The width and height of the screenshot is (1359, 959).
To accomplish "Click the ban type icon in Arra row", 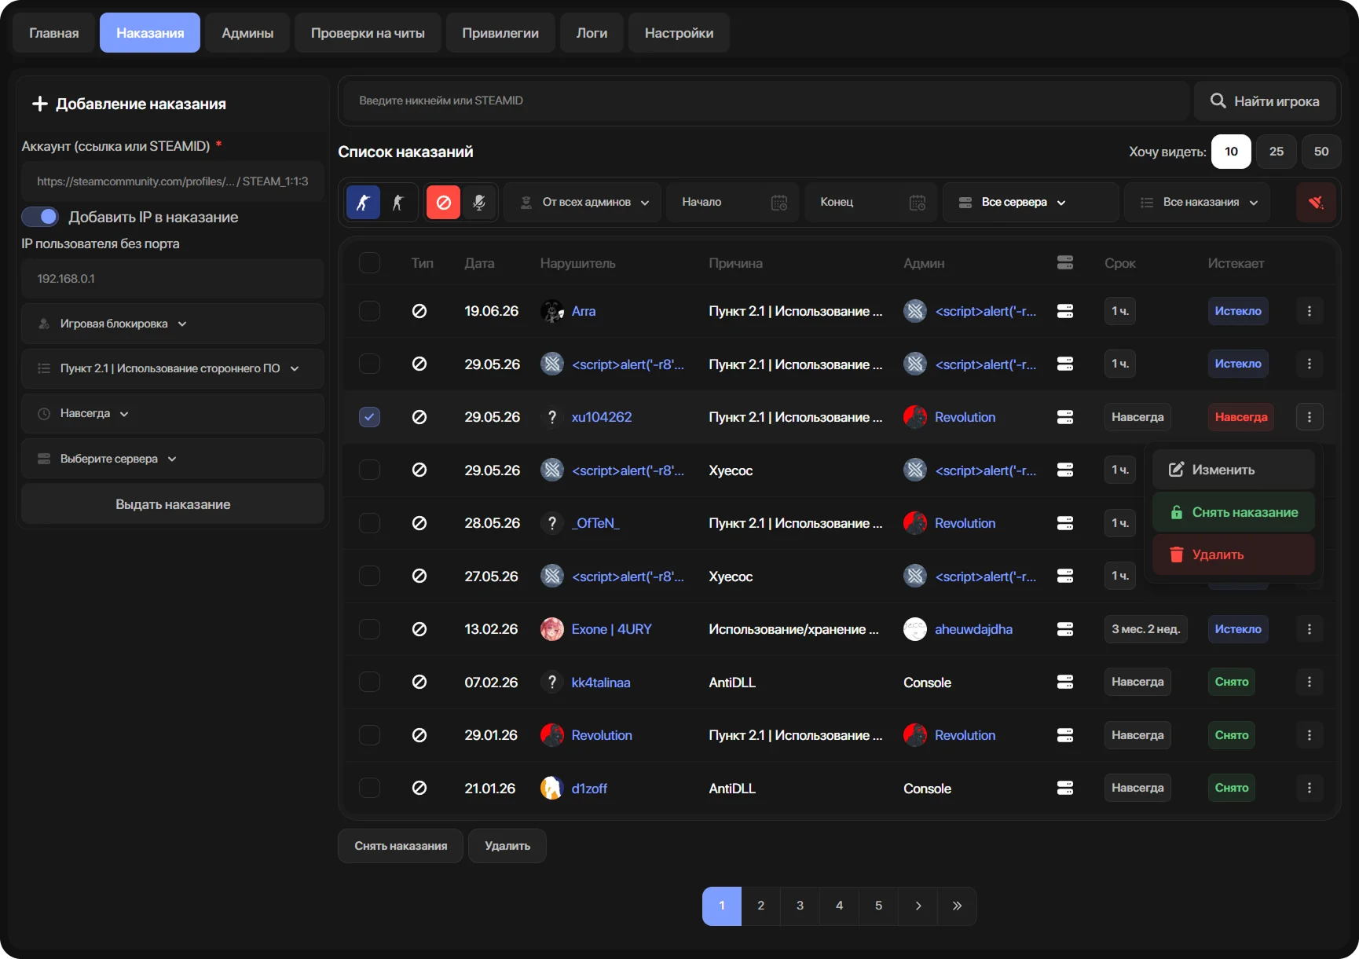I will (419, 311).
